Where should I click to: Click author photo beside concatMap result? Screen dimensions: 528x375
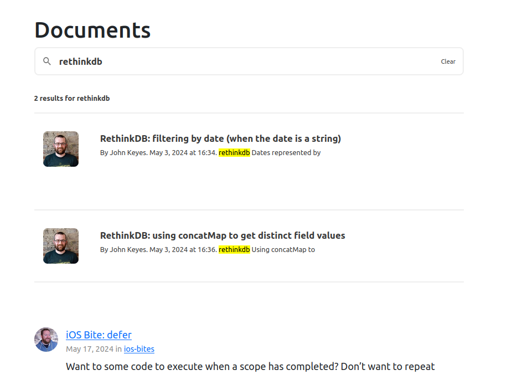[x=61, y=246]
